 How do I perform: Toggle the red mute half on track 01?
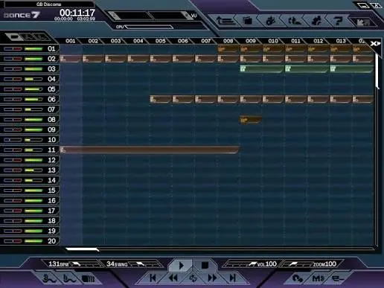point(17,49)
